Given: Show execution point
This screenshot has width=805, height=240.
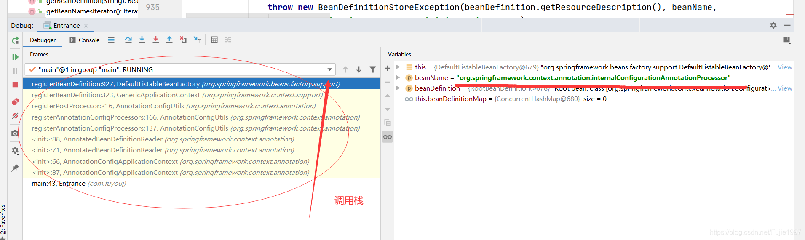Looking at the screenshot, I should 128,40.
